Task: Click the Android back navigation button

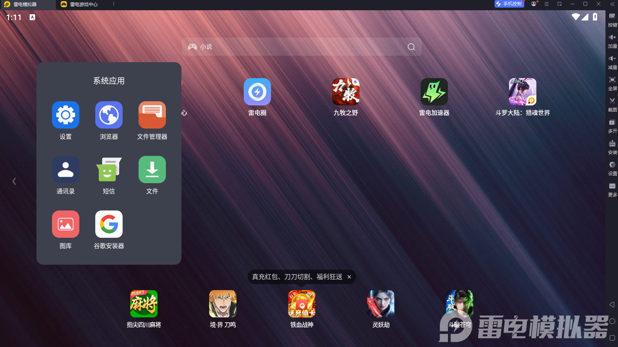Action: (612, 305)
